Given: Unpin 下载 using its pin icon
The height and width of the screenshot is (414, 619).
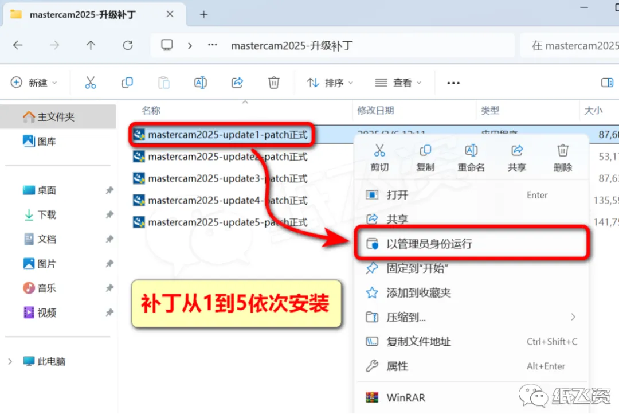Looking at the screenshot, I should point(109,214).
